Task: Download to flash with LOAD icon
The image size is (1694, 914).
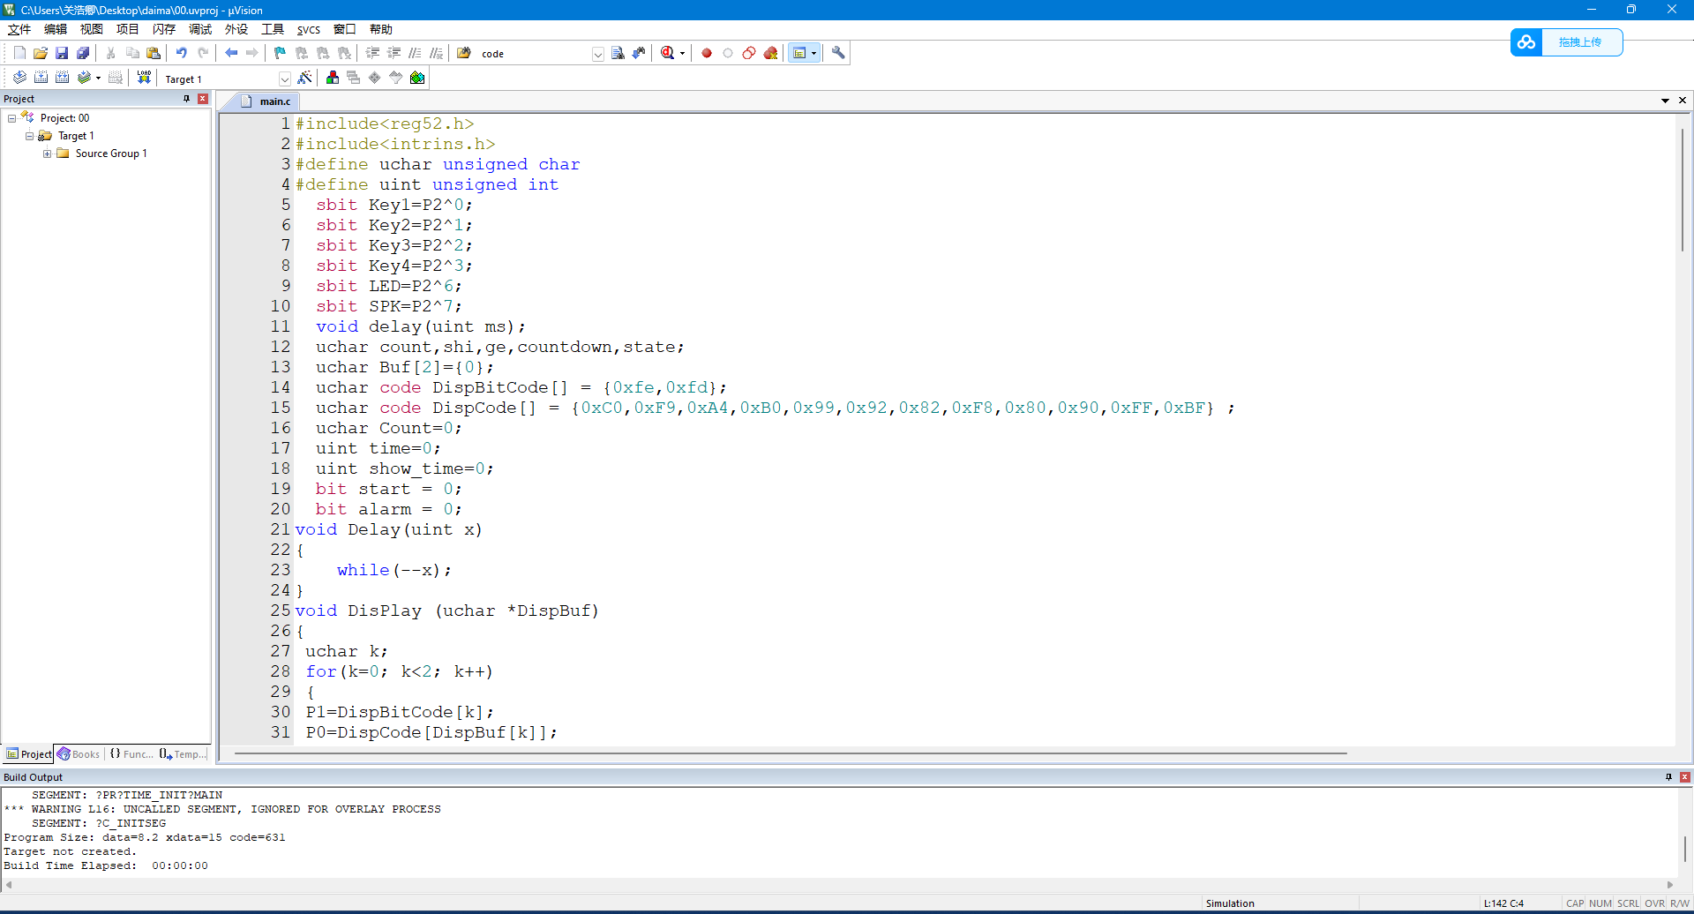Action: 144,78
